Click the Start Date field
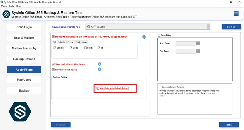Viewport: 244px width, 130px height. click(186, 43)
